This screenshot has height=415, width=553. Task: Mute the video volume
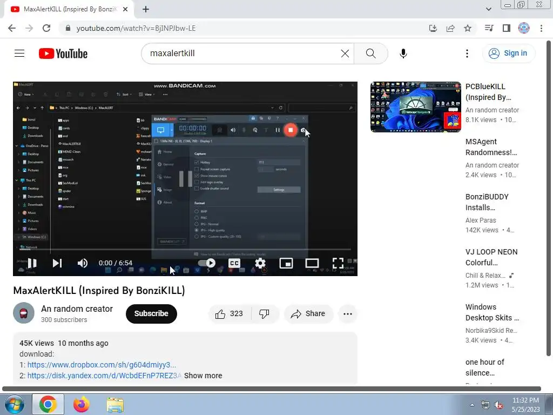coord(83,263)
